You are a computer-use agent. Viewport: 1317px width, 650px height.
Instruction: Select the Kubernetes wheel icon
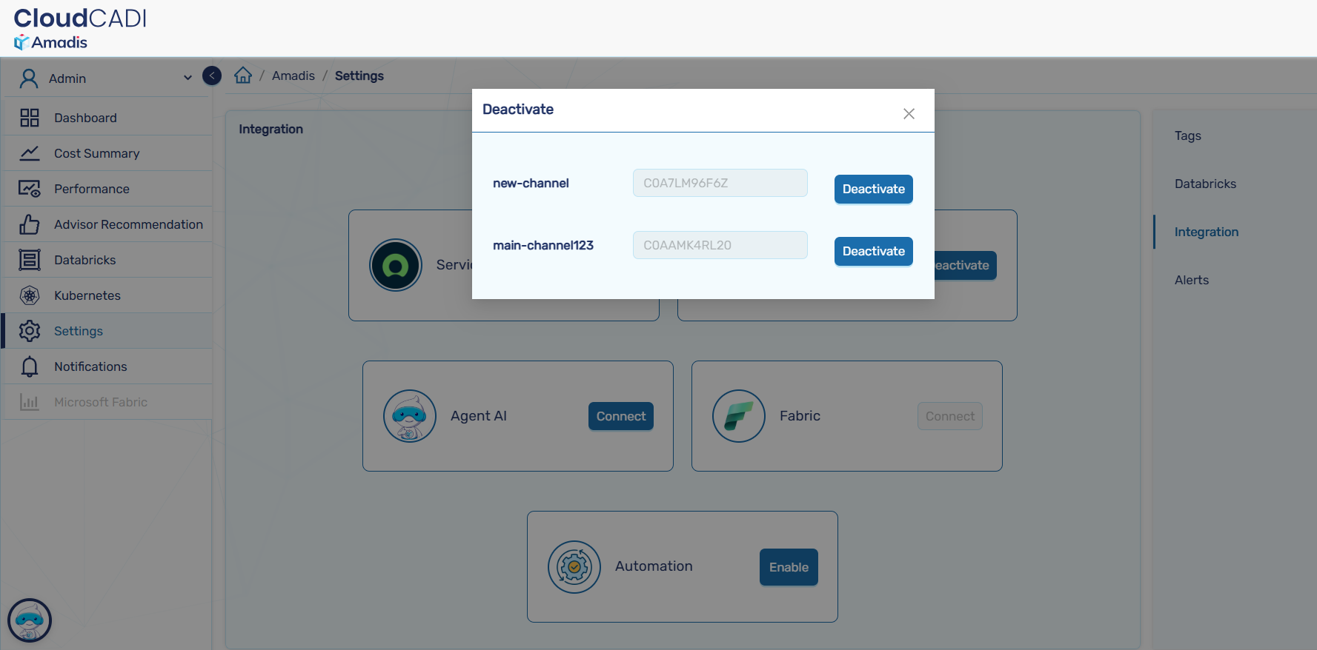(30, 295)
